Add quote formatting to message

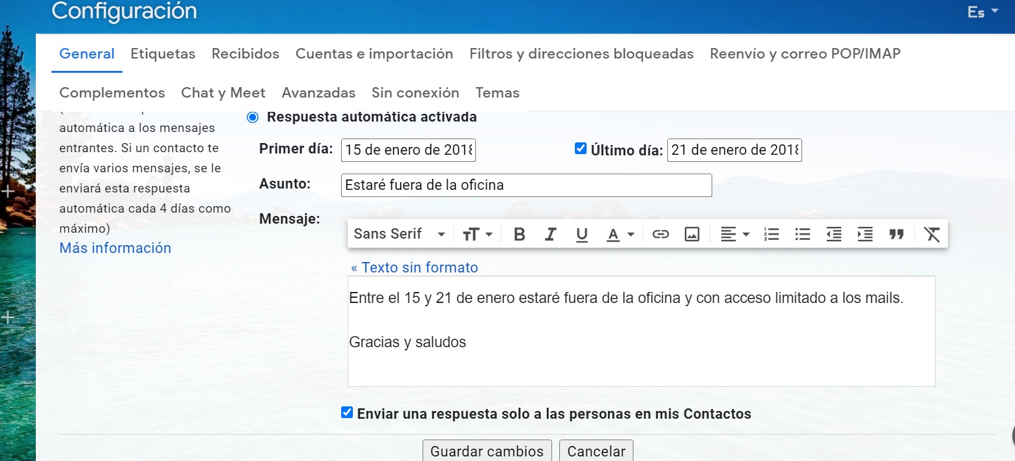[x=897, y=235]
